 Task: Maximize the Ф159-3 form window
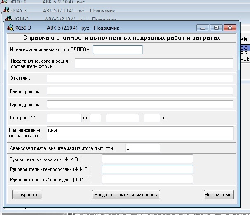[216, 28]
